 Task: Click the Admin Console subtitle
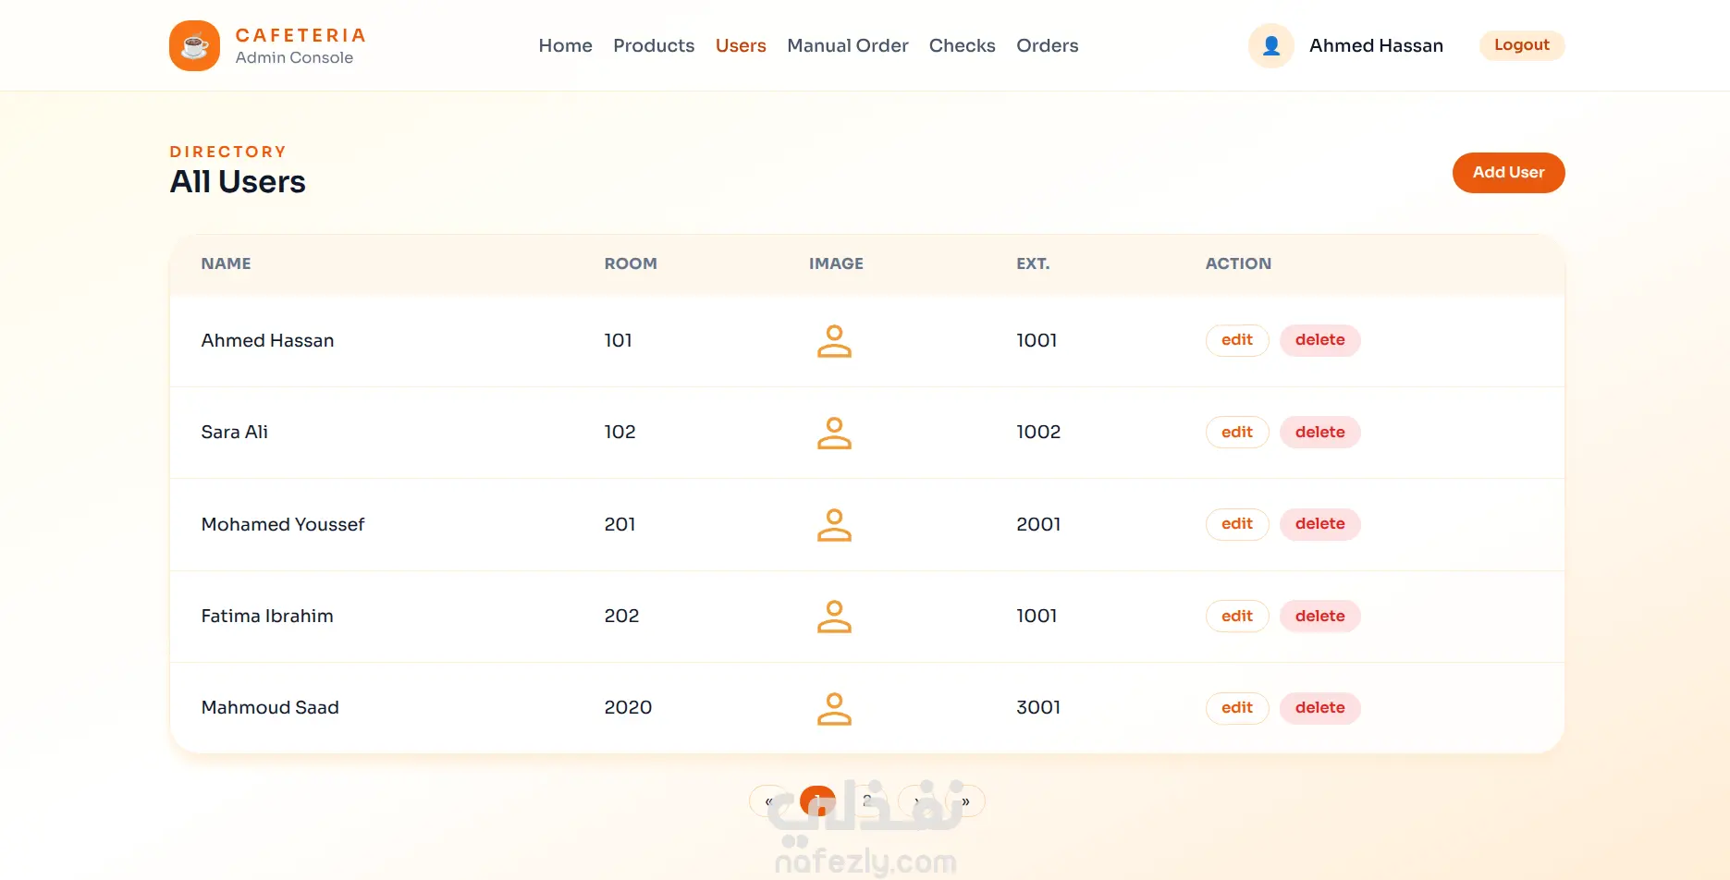(x=294, y=57)
